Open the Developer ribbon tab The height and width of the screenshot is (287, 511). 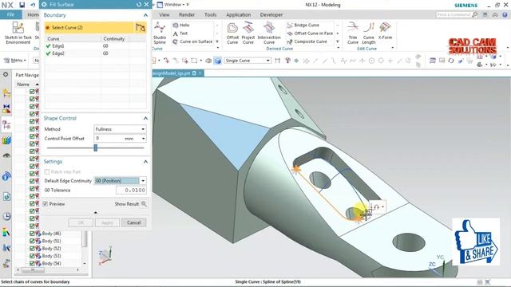271,15
